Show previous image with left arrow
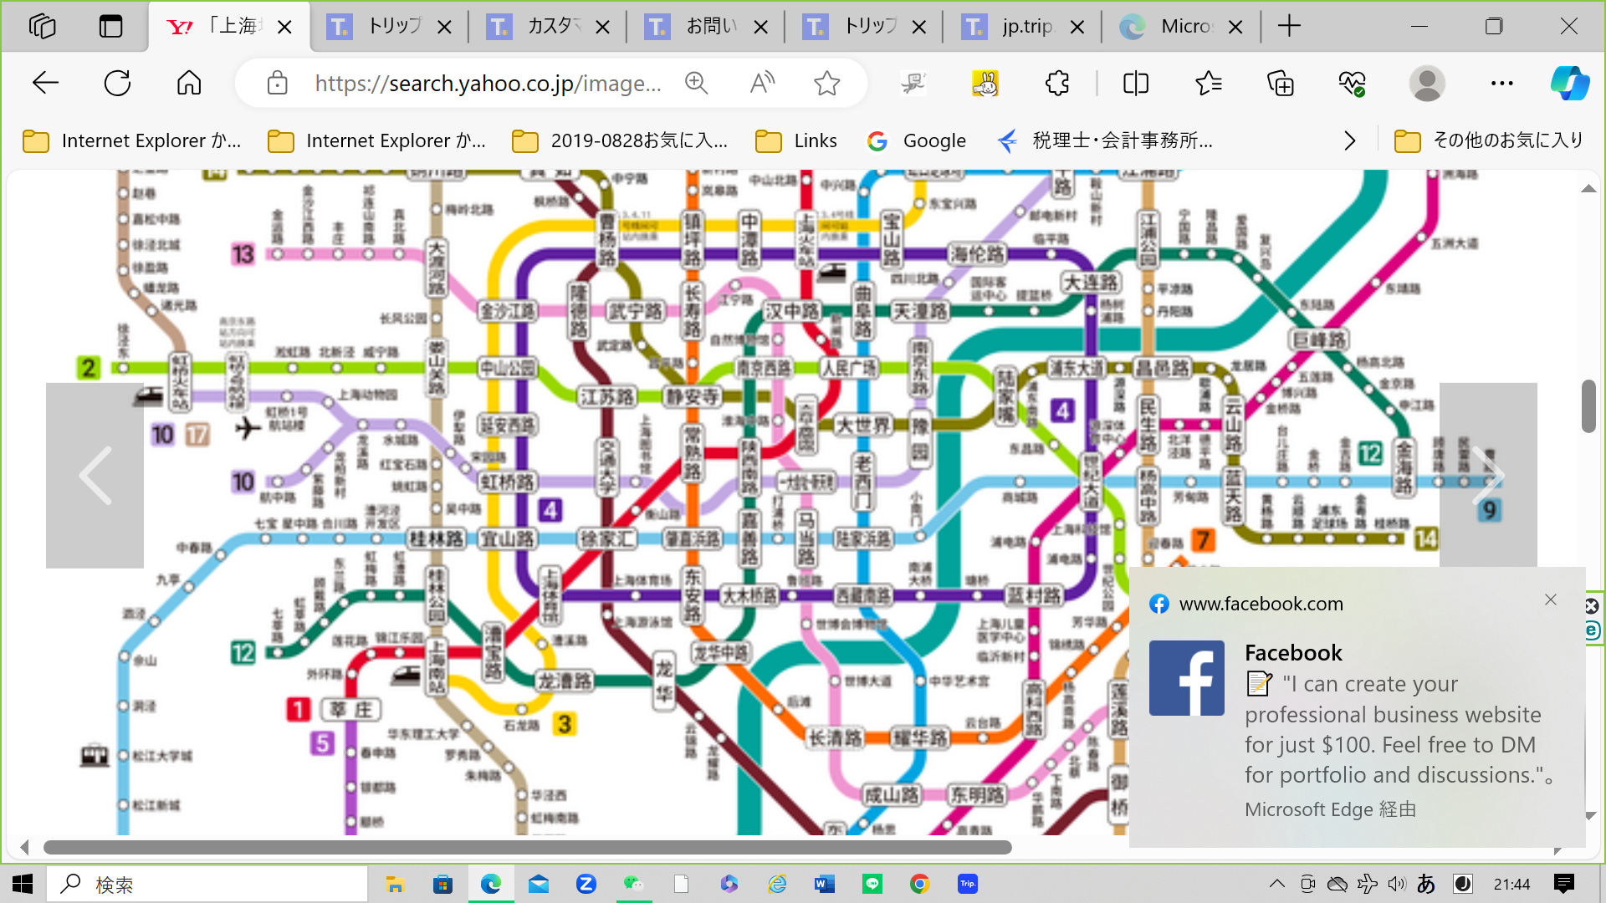The image size is (1606, 903). (95, 475)
